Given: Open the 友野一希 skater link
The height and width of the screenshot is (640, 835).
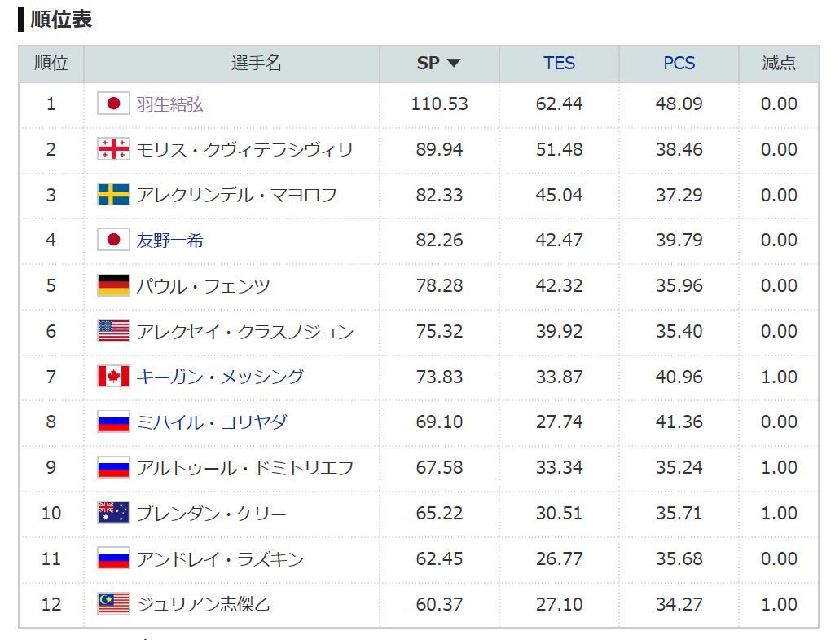Looking at the screenshot, I should [169, 241].
